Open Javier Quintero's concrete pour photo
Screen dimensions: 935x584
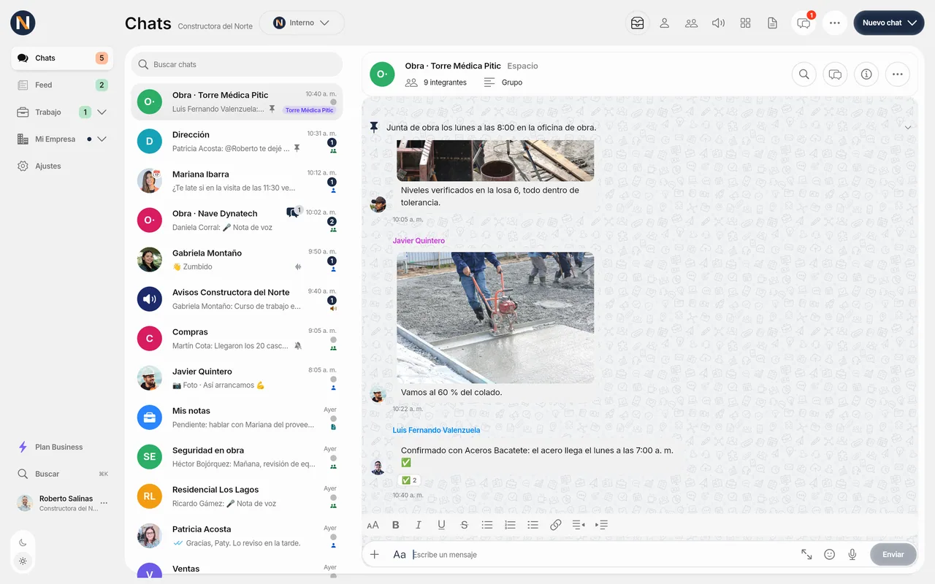[495, 318]
